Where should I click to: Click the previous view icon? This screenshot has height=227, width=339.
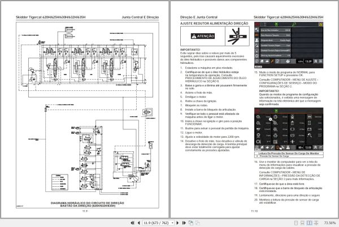[x=191, y=222]
